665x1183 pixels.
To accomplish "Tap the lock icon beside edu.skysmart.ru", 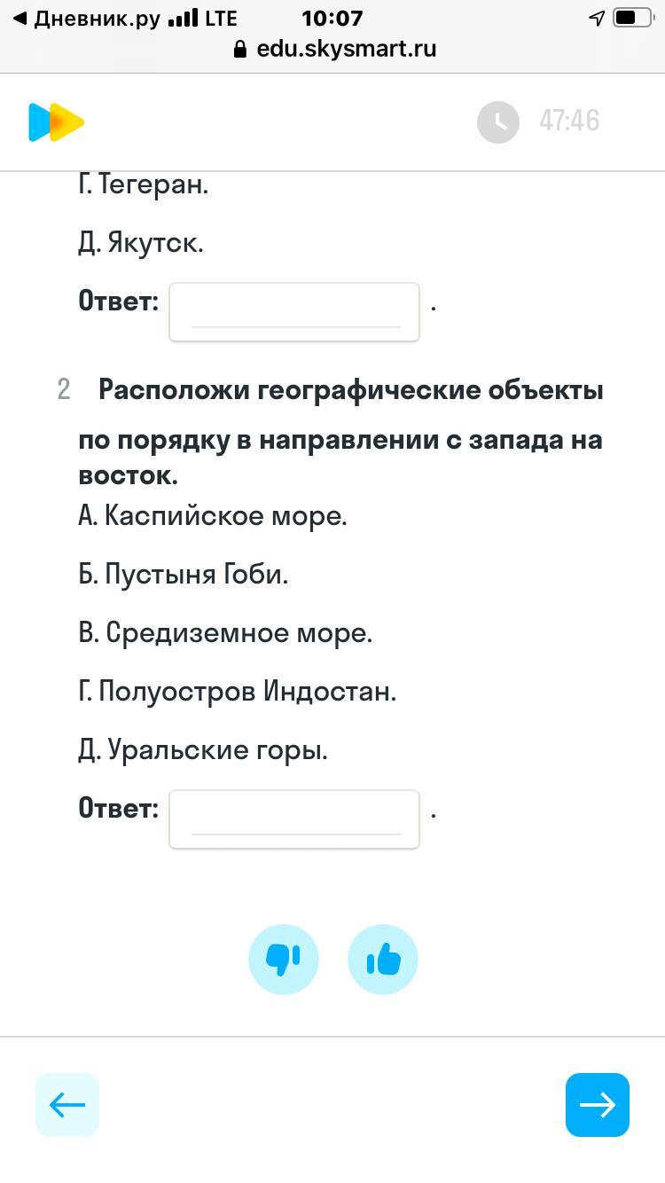I will click(x=239, y=50).
